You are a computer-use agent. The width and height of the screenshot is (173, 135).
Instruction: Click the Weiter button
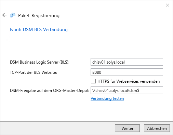[x=127, y=128]
